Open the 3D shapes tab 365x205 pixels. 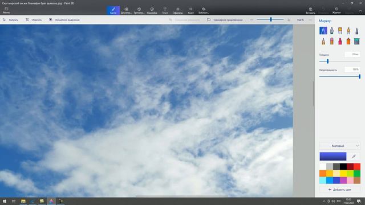pyautogui.click(x=139, y=10)
